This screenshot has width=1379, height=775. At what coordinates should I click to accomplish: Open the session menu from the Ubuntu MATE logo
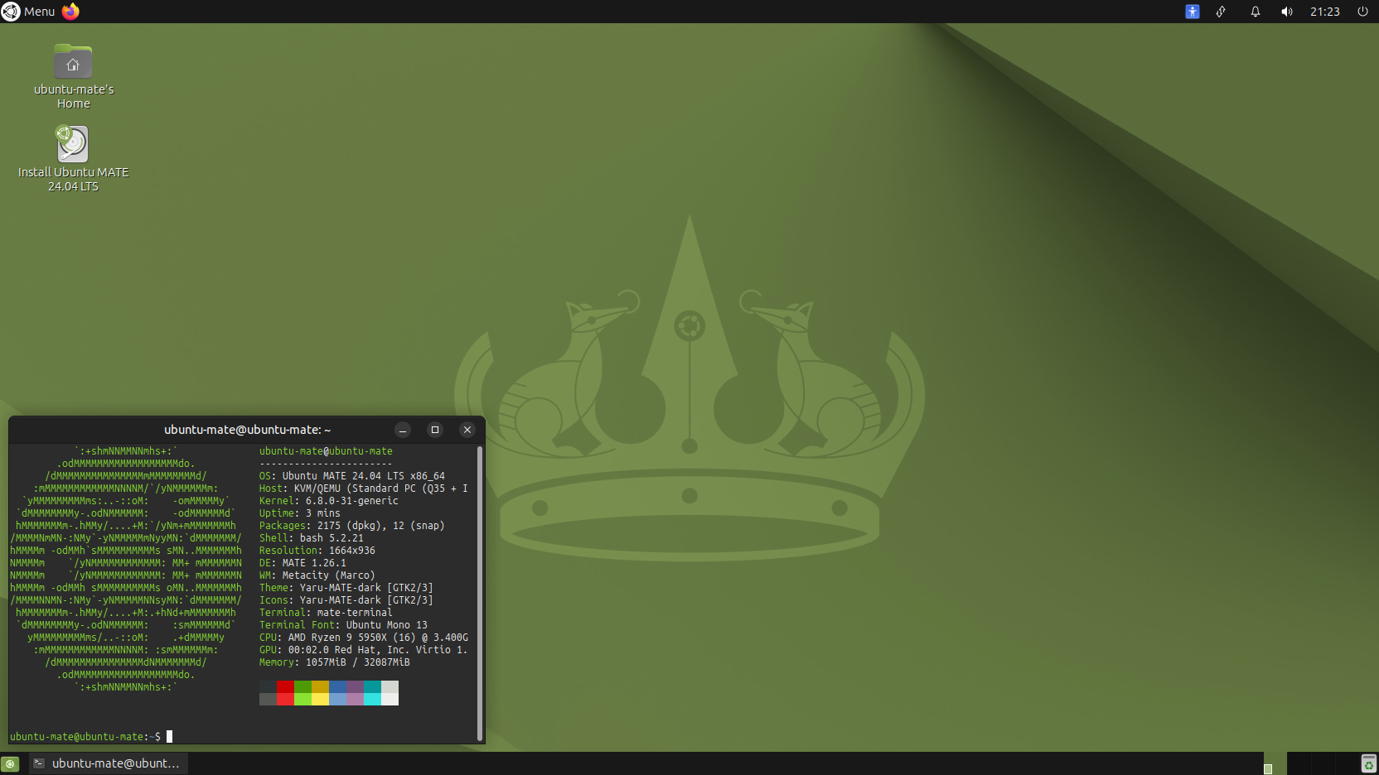[10, 12]
